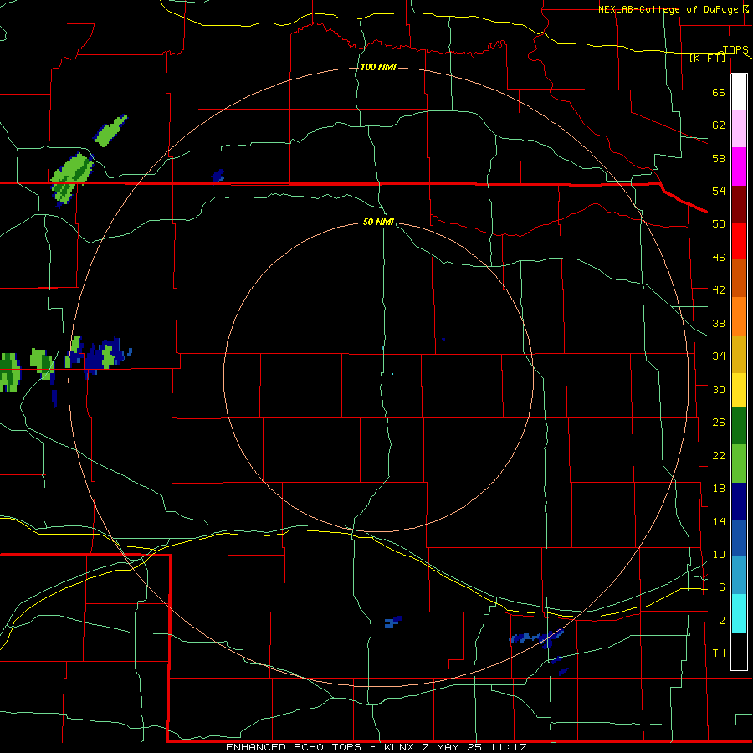Click the legend value '62'

(719, 125)
